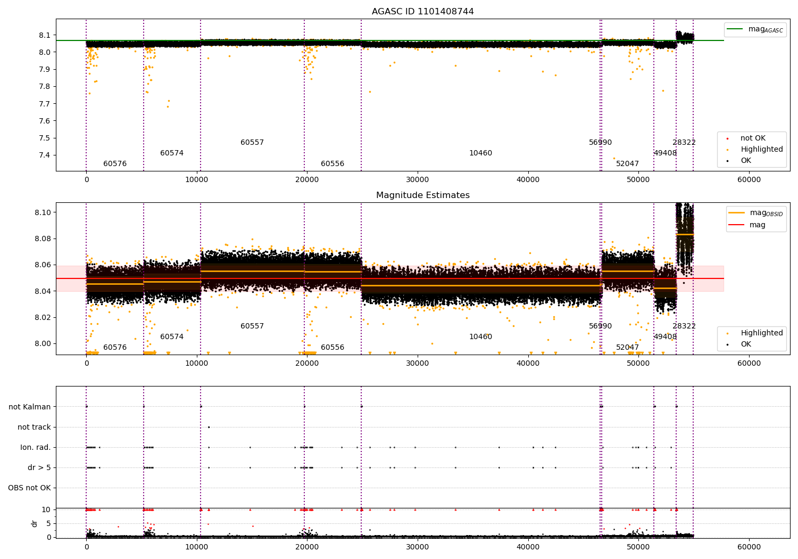
Task: Click obsid label 60576 in the AGASC ID plot
Action: 115,164
